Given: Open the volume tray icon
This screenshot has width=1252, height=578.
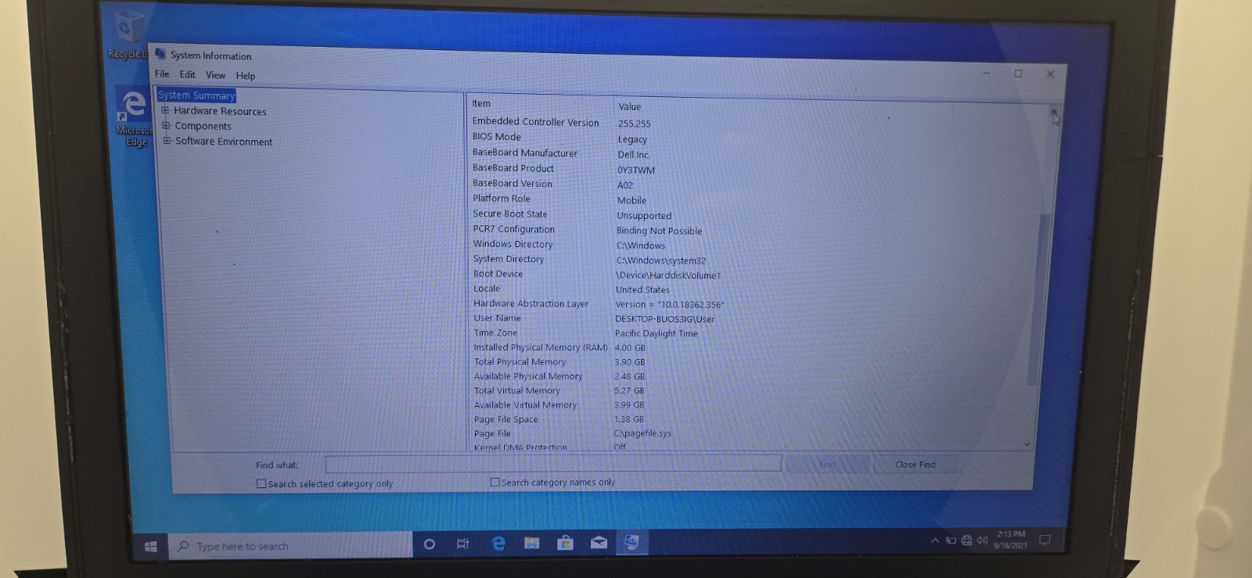Looking at the screenshot, I should click(x=982, y=540).
